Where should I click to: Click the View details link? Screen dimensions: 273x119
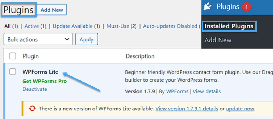(x=207, y=91)
